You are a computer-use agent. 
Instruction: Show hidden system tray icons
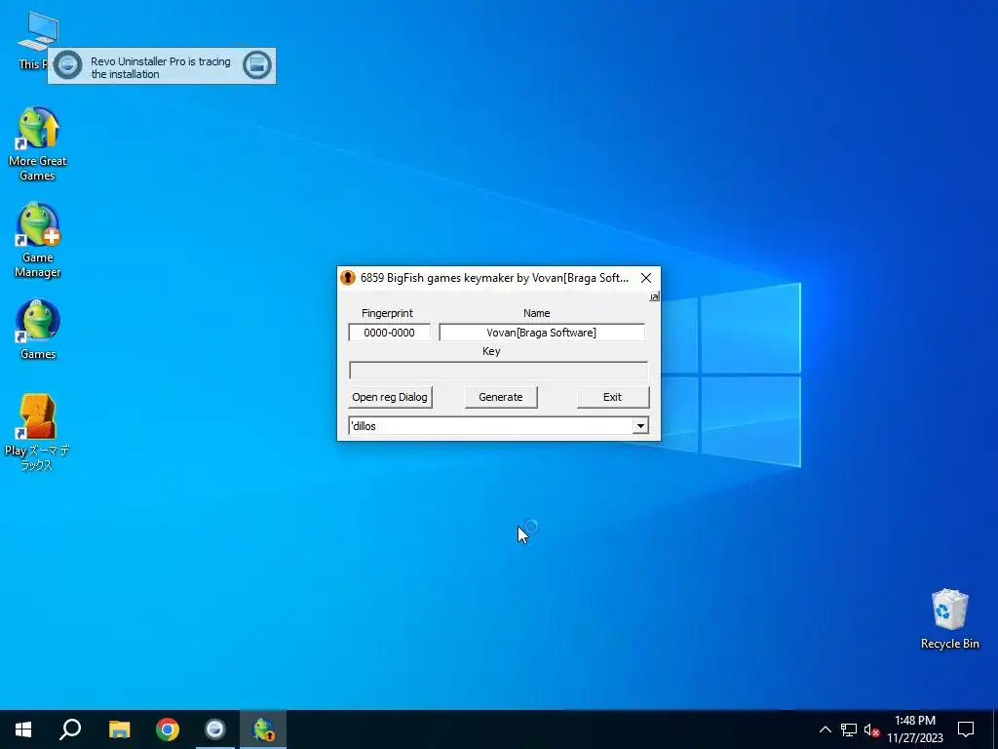pos(825,729)
